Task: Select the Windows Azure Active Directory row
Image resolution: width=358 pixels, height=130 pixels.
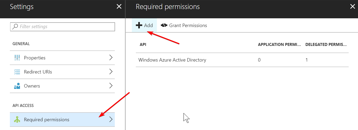Action: coord(242,60)
